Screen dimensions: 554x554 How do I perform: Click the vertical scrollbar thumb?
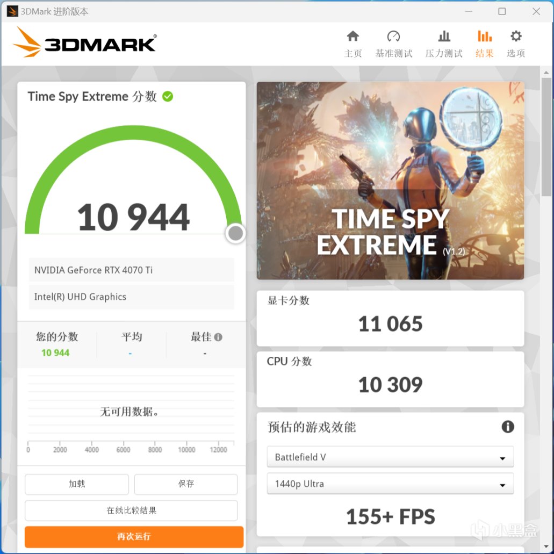[x=546, y=136]
